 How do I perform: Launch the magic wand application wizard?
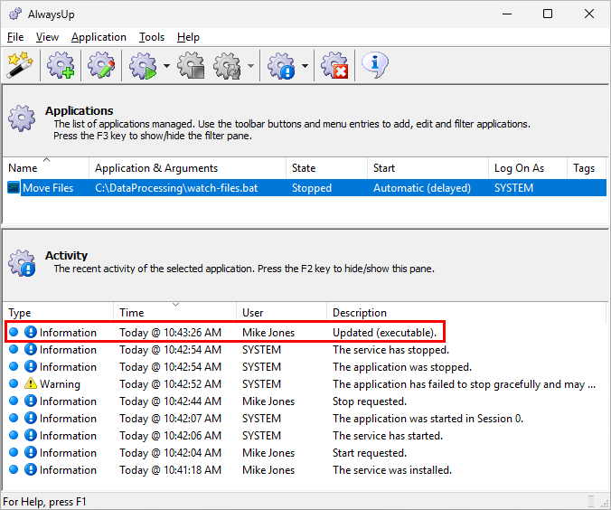[20, 65]
